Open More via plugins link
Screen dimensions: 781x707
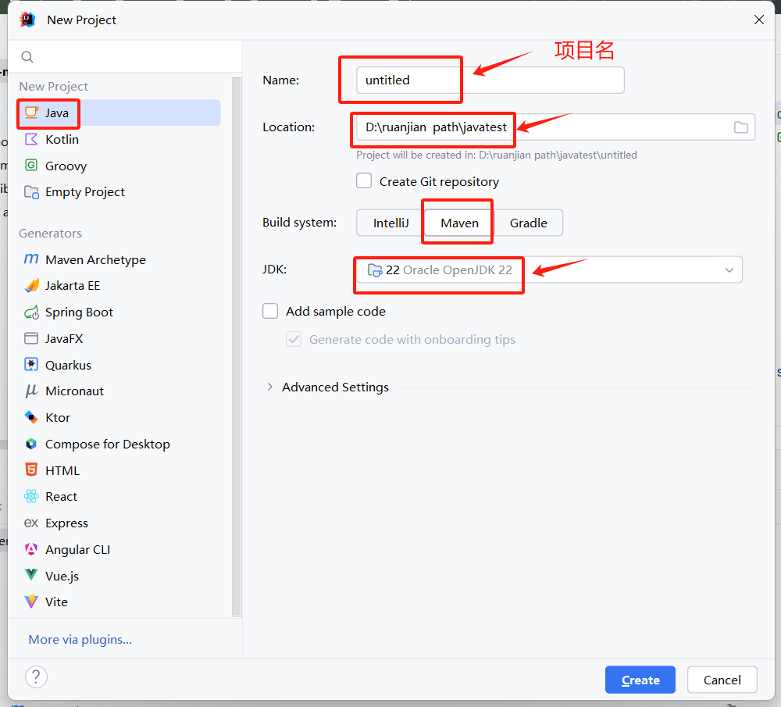pyautogui.click(x=80, y=639)
